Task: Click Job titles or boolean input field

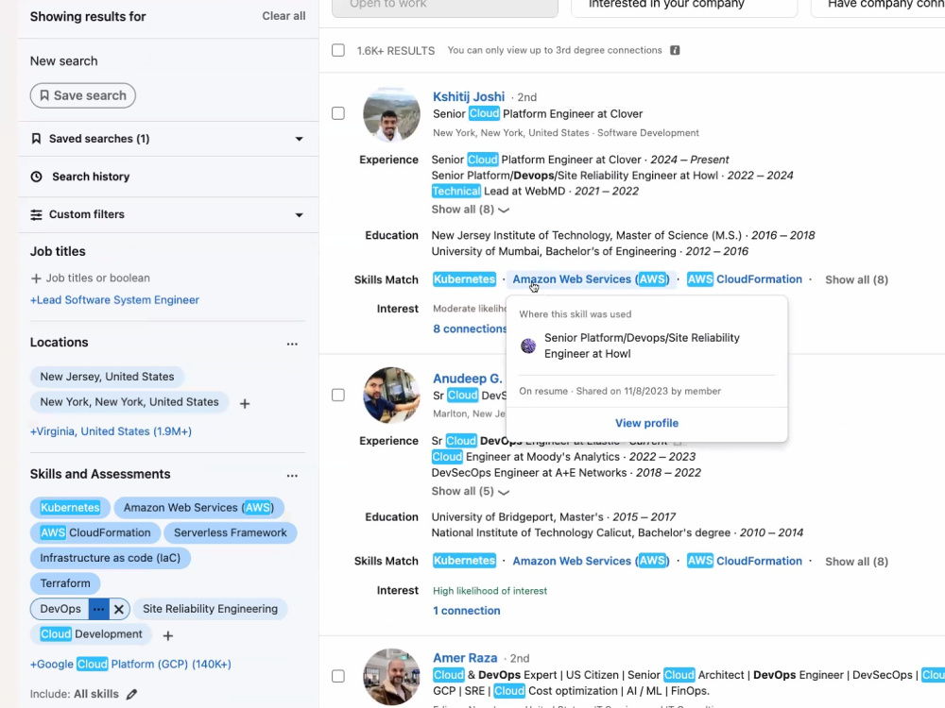Action: (x=97, y=278)
